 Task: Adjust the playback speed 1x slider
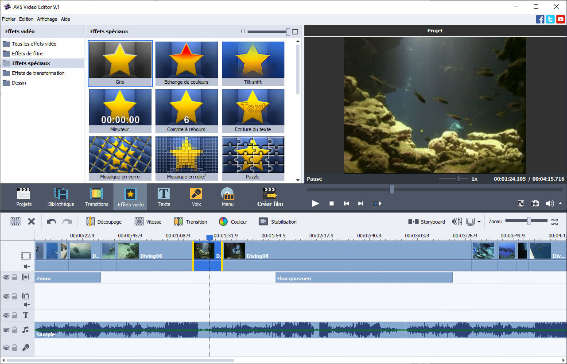(458, 179)
